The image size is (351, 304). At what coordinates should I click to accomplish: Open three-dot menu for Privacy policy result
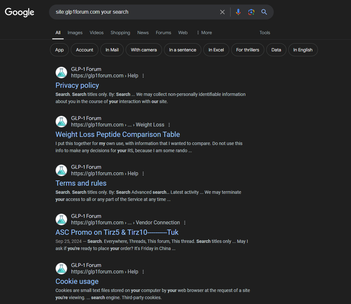click(143, 76)
